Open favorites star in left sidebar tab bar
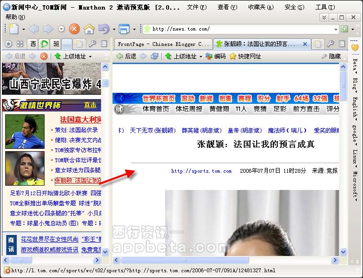 point(9,44)
